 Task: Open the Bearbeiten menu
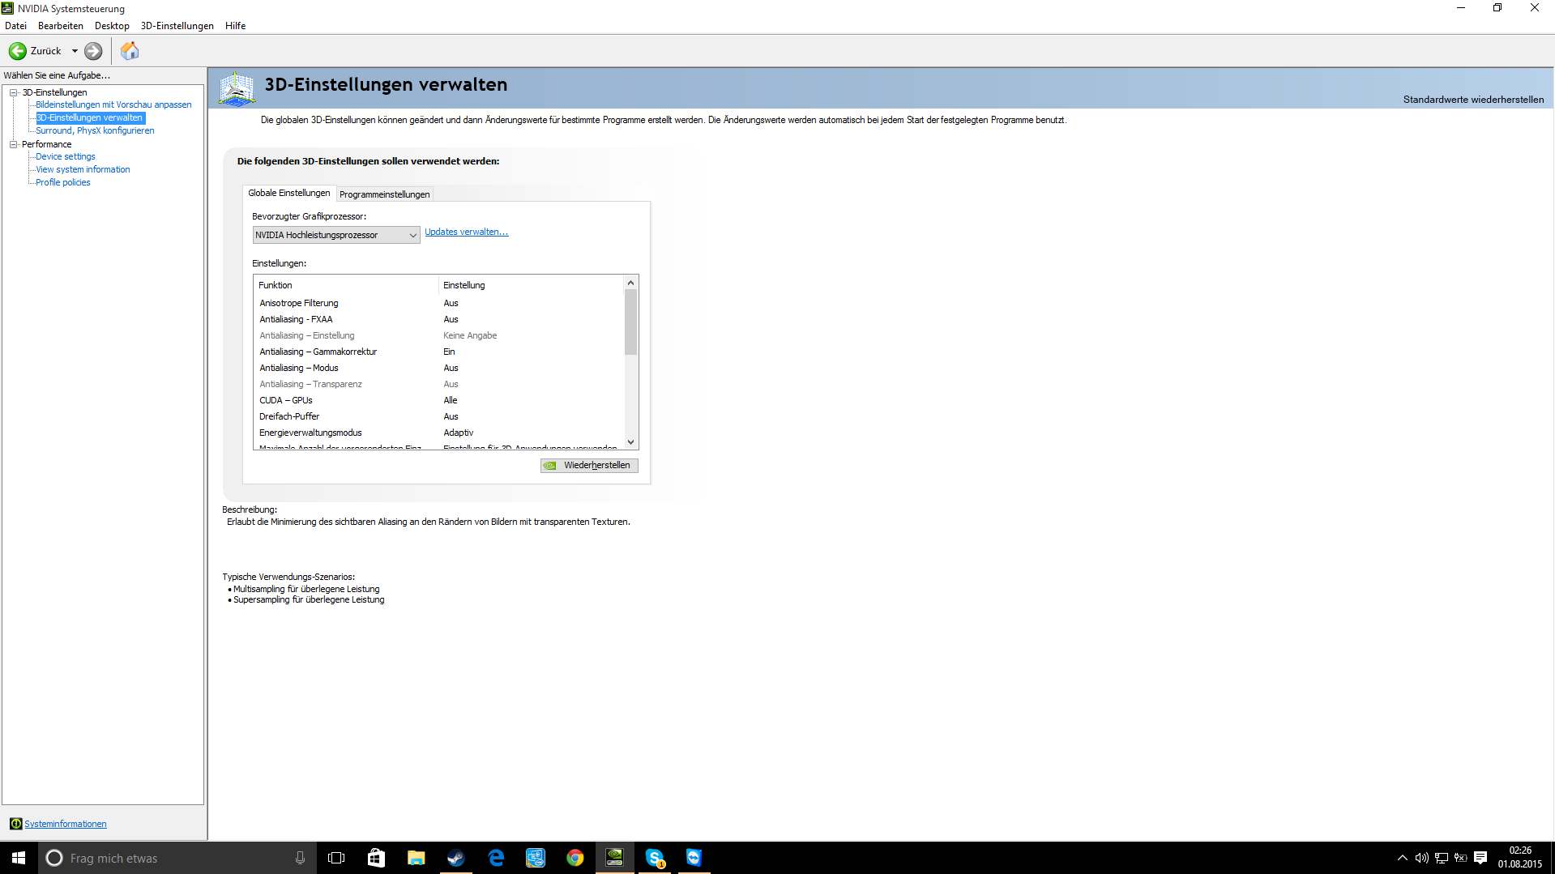61,26
